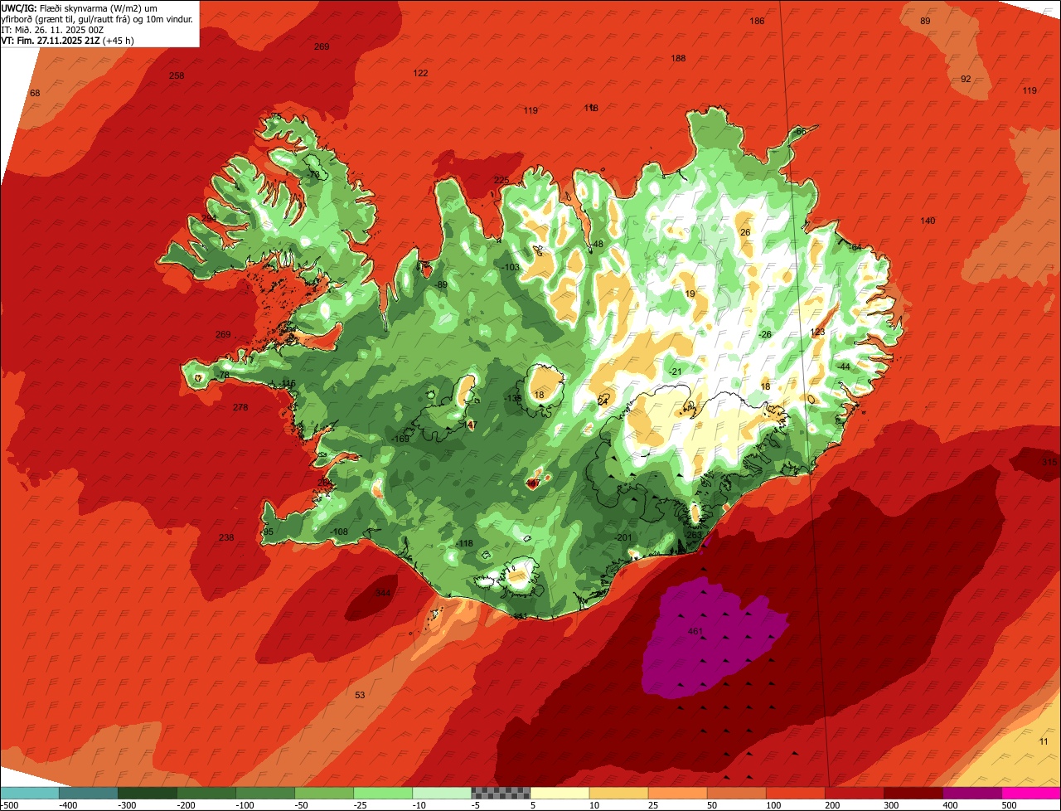
Task: Click the value -108 on the map
Action: (339, 532)
